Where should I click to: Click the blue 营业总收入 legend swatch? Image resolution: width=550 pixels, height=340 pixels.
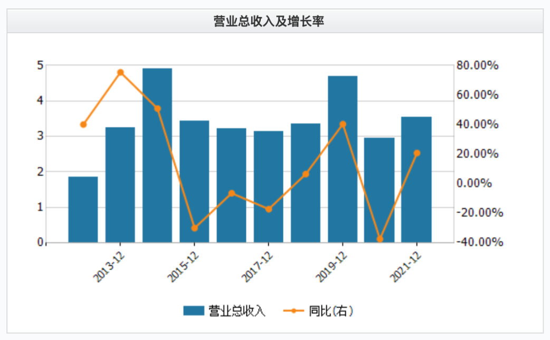click(194, 311)
